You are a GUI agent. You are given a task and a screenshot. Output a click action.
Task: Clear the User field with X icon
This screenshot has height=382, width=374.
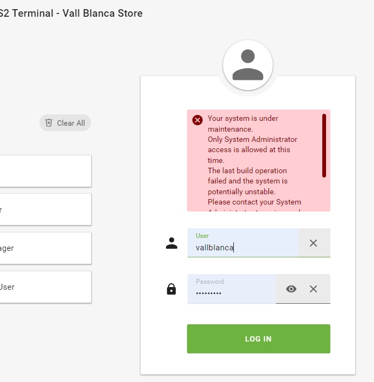[313, 243]
